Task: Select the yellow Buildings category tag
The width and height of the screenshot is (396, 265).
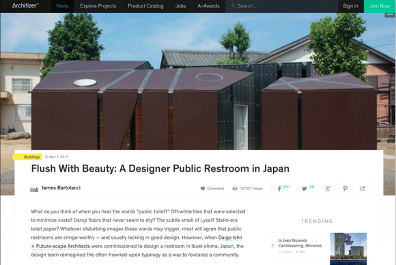Action: (27, 157)
